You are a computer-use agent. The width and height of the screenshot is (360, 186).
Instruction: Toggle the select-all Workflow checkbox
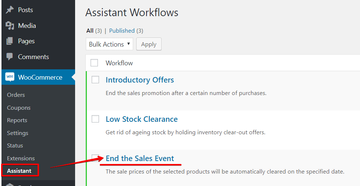coord(94,63)
